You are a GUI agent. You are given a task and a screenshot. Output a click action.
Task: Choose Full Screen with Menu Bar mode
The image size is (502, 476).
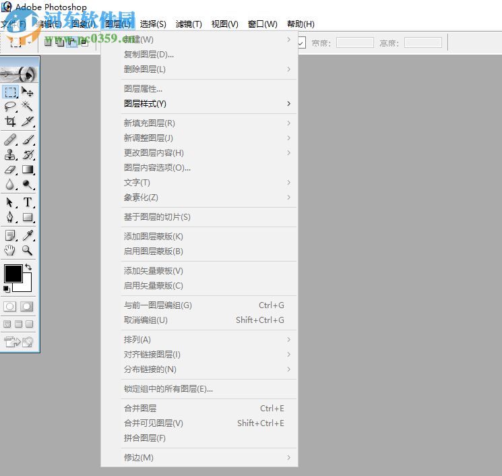point(19,324)
